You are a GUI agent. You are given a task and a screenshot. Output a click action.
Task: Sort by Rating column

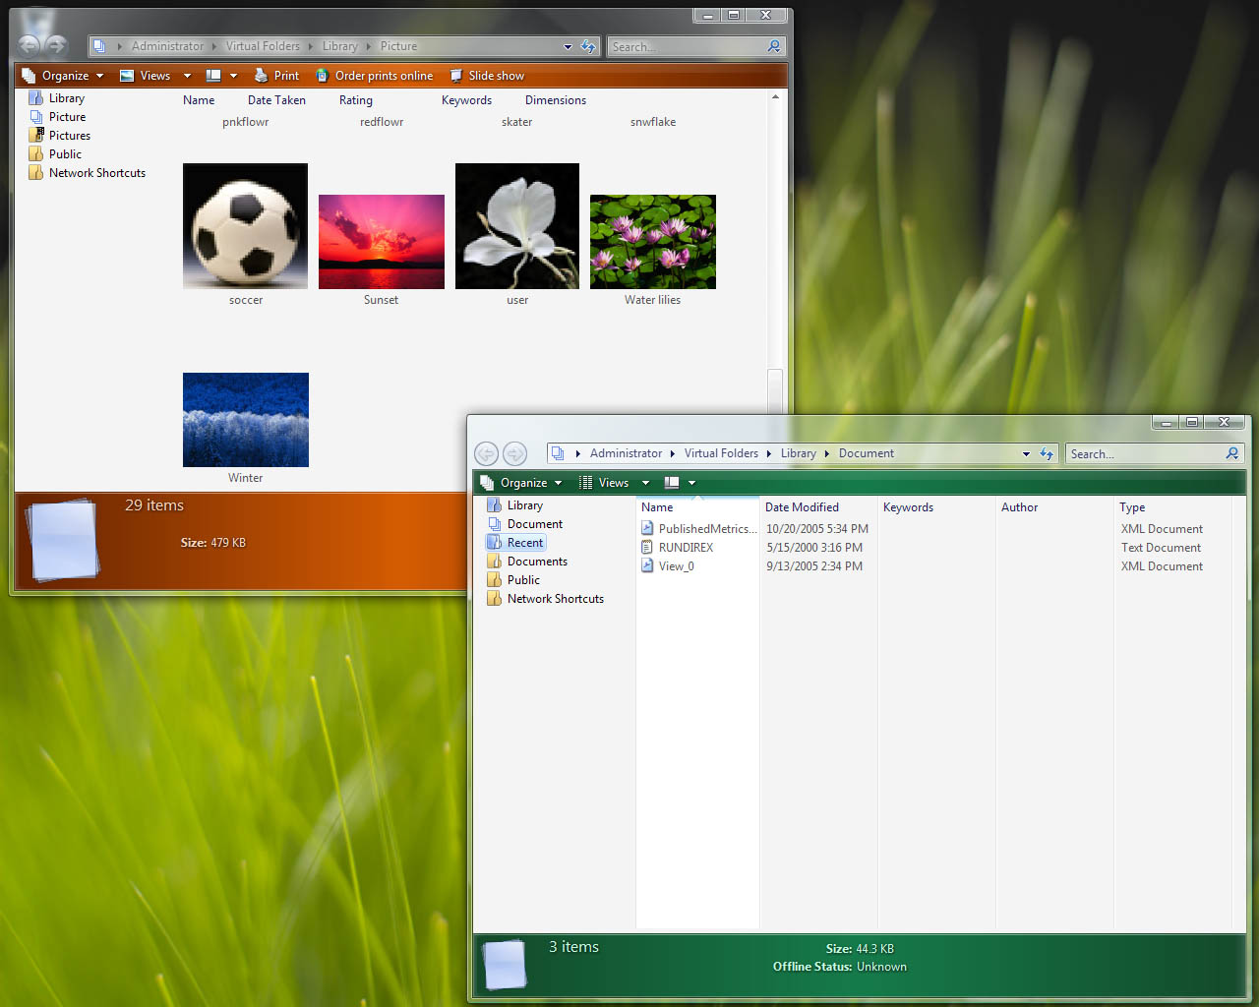[356, 100]
